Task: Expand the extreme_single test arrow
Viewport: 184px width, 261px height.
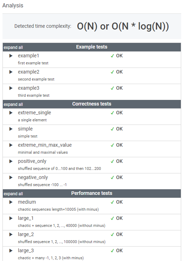Action: click(x=11, y=113)
